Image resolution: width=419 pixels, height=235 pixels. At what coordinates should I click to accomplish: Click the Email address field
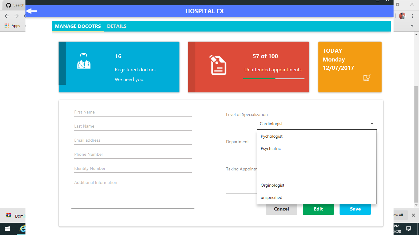tap(133, 140)
